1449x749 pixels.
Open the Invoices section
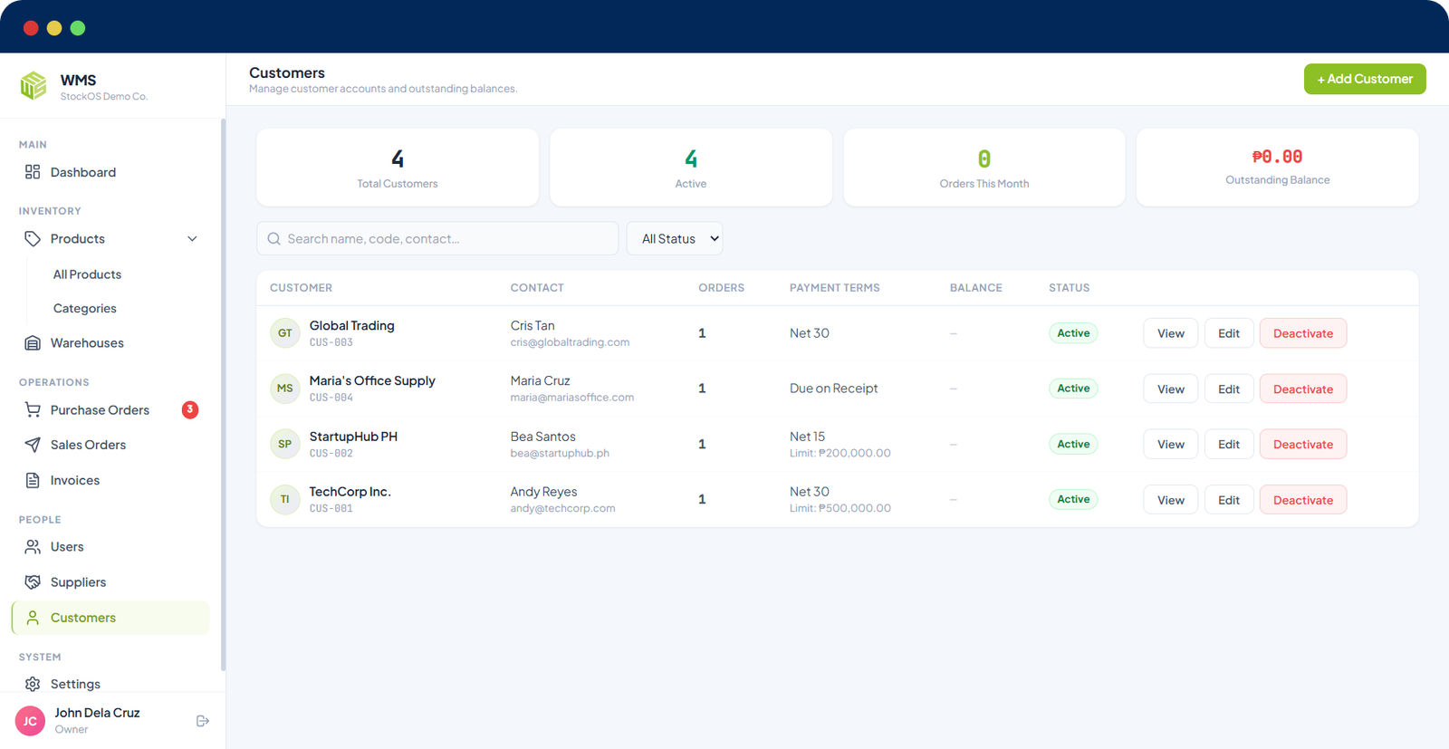(x=110, y=480)
